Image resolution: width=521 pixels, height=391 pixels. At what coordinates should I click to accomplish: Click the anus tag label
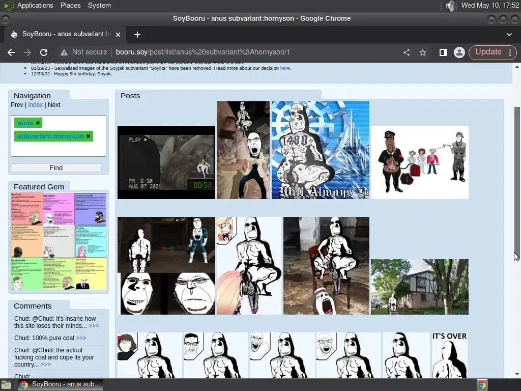click(x=25, y=123)
